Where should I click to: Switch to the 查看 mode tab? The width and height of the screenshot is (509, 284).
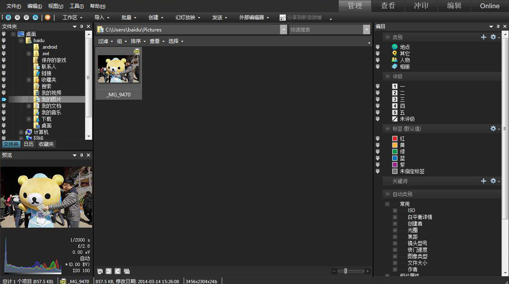click(388, 6)
